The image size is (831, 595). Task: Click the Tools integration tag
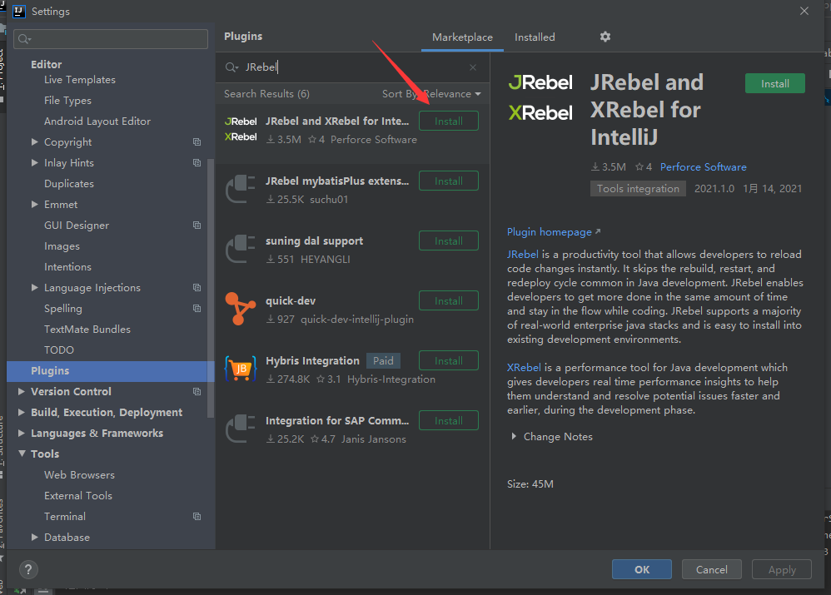(638, 189)
